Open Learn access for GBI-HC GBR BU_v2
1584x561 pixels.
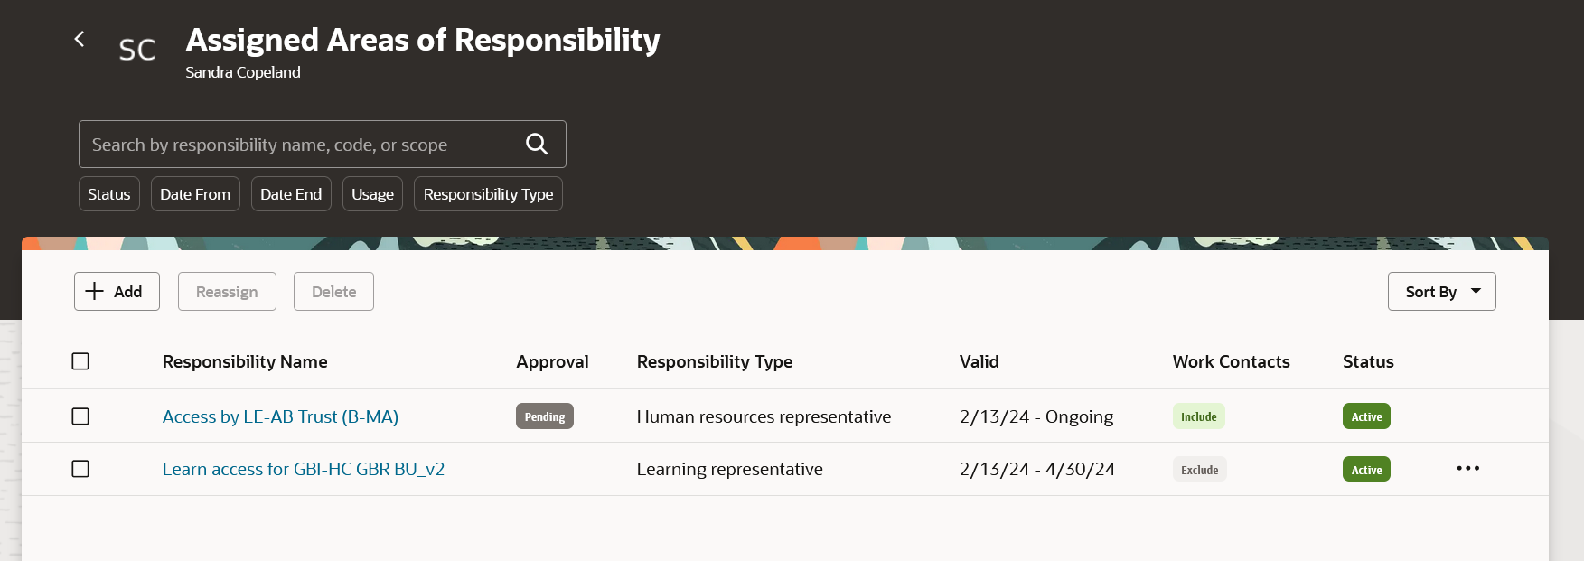(x=304, y=469)
